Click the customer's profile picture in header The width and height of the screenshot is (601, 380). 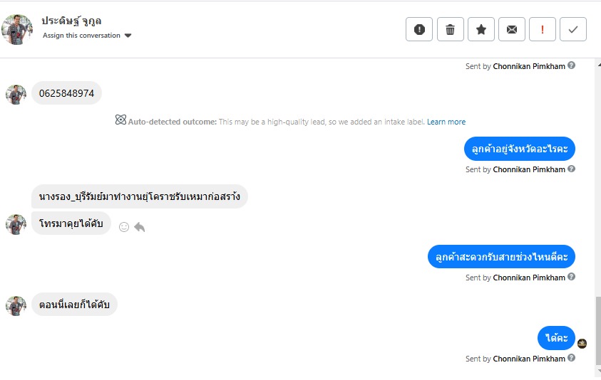[x=17, y=29]
